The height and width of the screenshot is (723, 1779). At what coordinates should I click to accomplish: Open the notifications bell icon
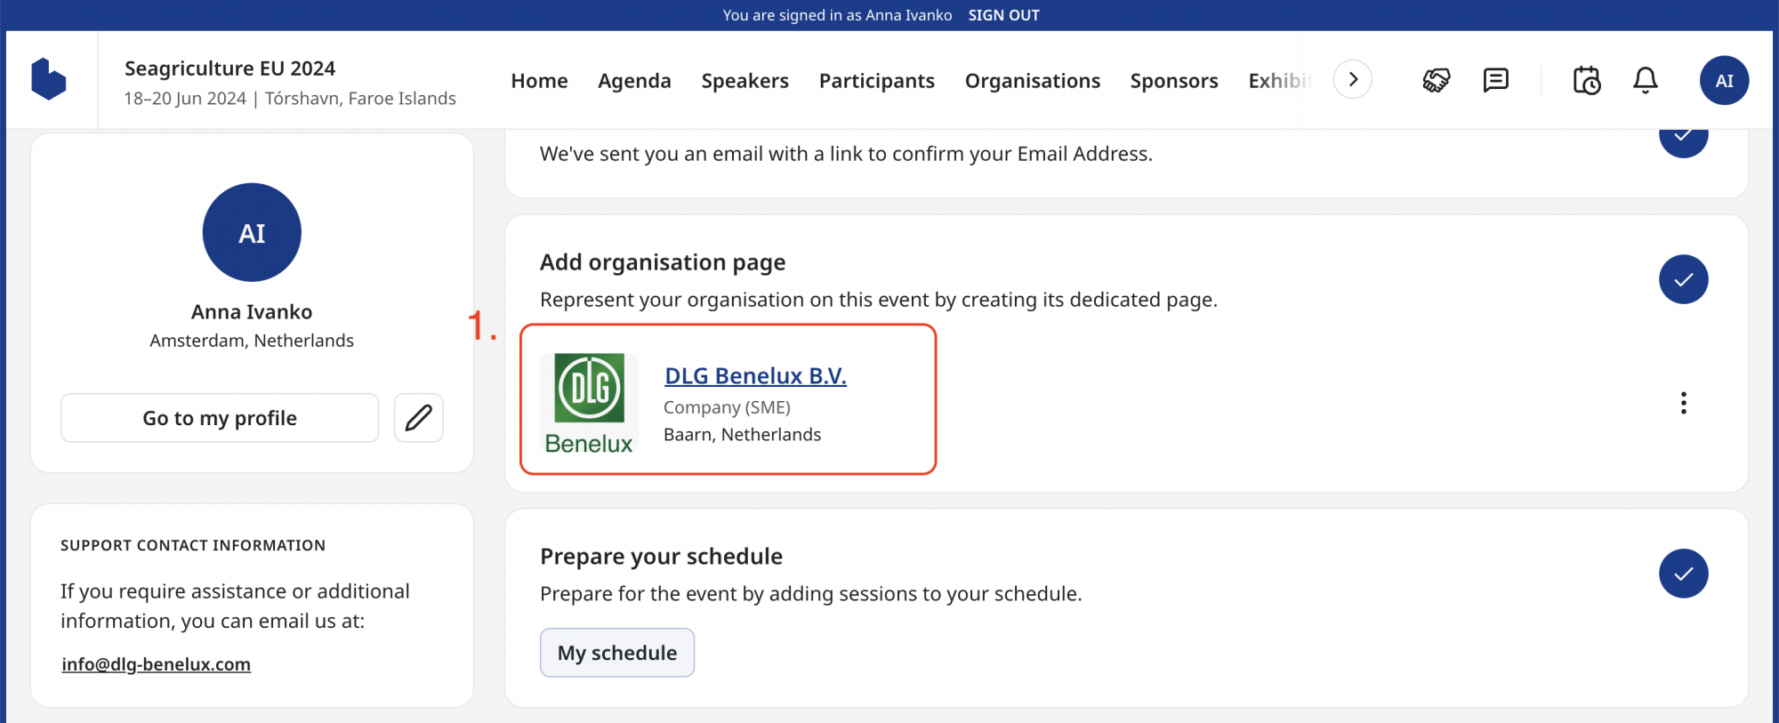coord(1646,80)
